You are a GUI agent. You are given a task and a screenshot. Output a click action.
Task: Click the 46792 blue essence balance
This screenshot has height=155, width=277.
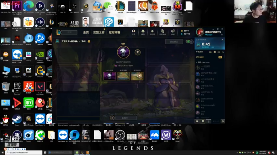point(185,34)
